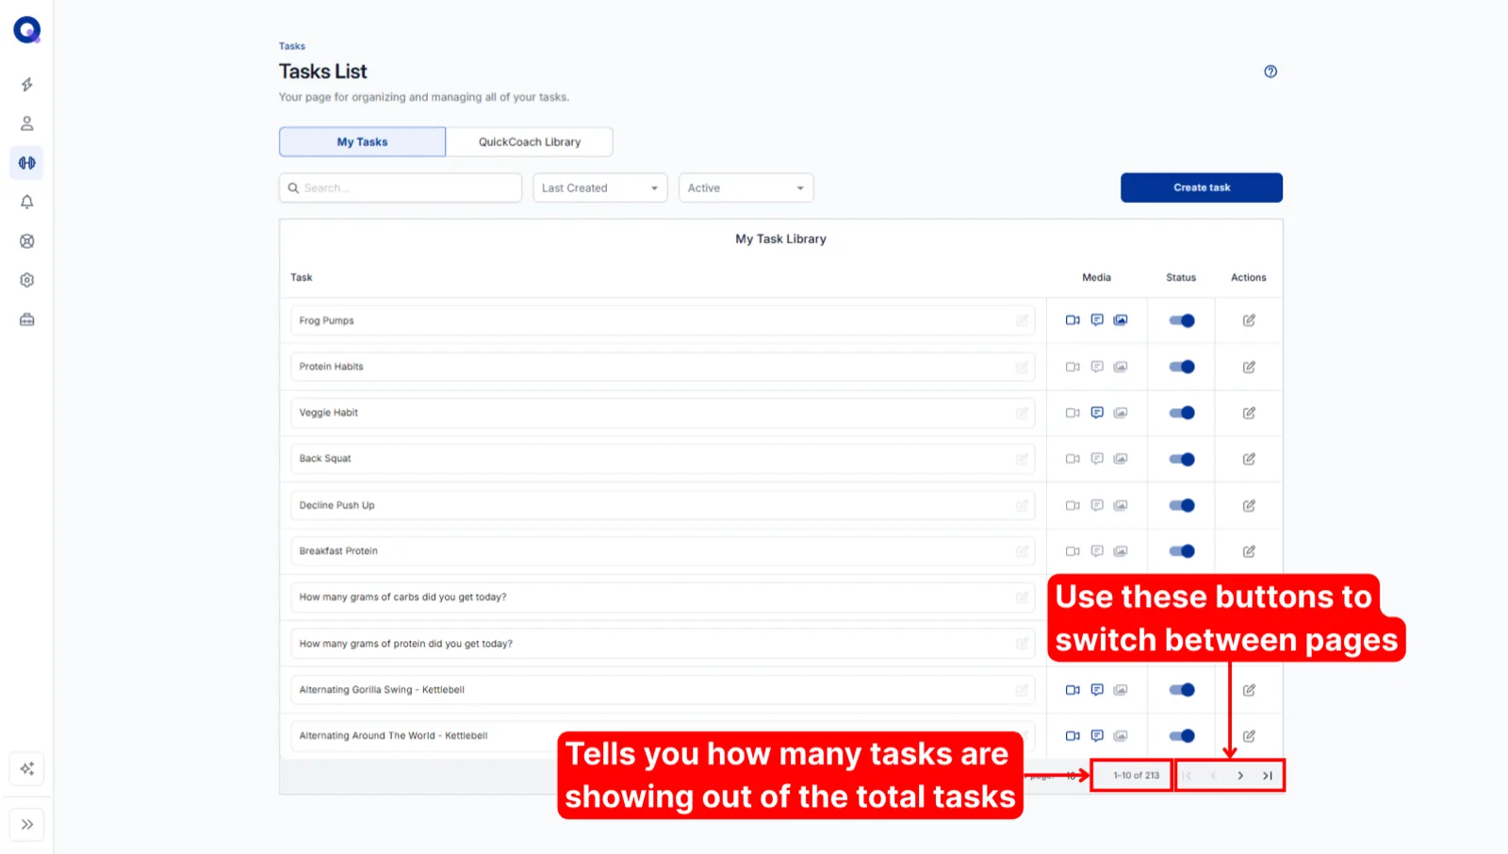Image resolution: width=1508 pixels, height=854 pixels.
Task: Toggle status switch for Veggie Habit
Action: click(x=1182, y=413)
